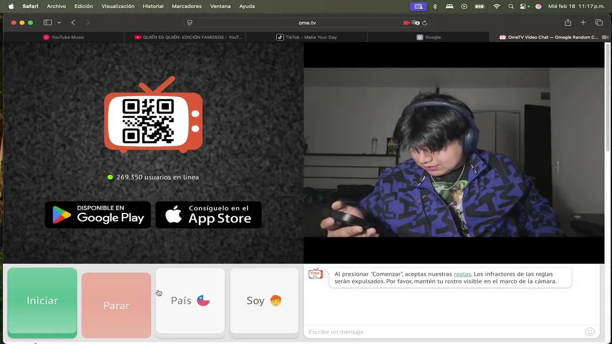Screen dimensions: 612x344
Task: Click the red camera recording icon in address bar
Action: pyautogui.click(x=406, y=22)
